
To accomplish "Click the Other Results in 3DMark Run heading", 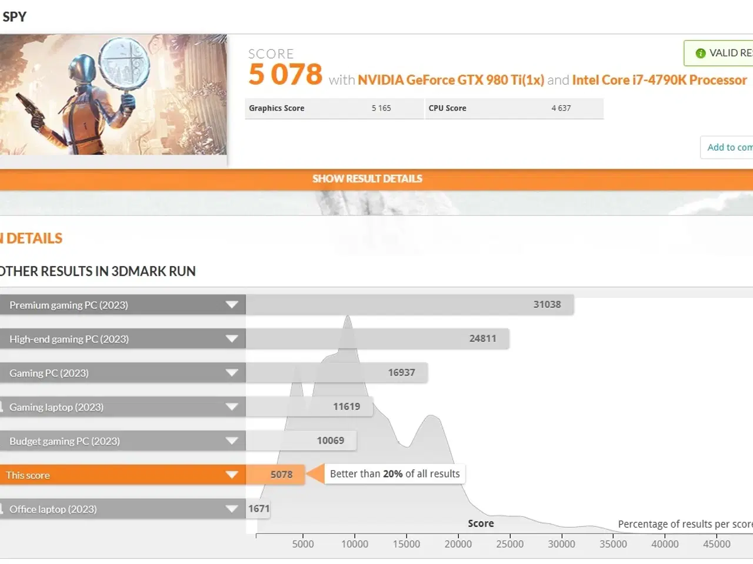I will click(x=98, y=271).
